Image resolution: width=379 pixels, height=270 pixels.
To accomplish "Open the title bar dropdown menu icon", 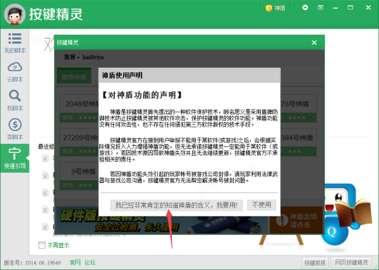I will pyautogui.click(x=320, y=8).
